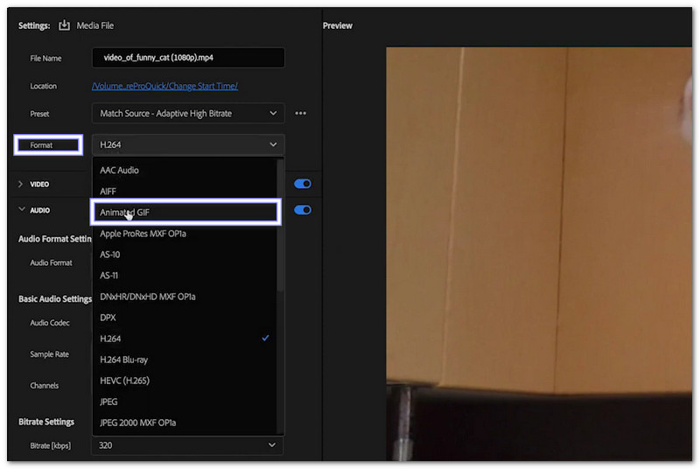Image resolution: width=700 pixels, height=469 pixels.
Task: Open the Preset dropdown
Action: point(187,114)
